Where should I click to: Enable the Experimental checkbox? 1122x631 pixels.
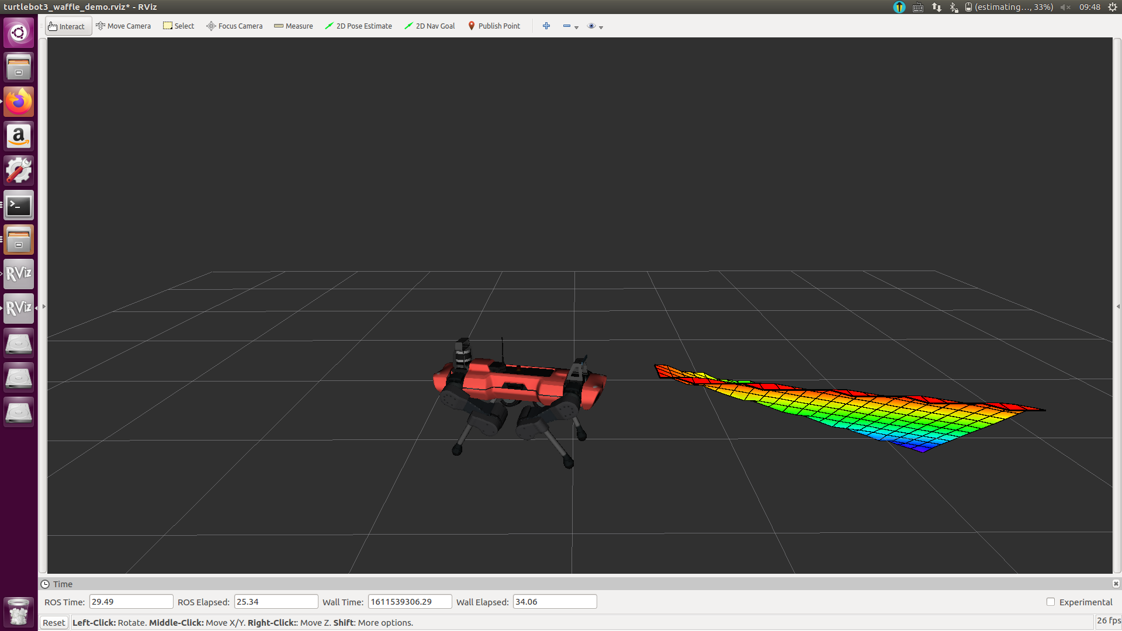click(x=1051, y=602)
